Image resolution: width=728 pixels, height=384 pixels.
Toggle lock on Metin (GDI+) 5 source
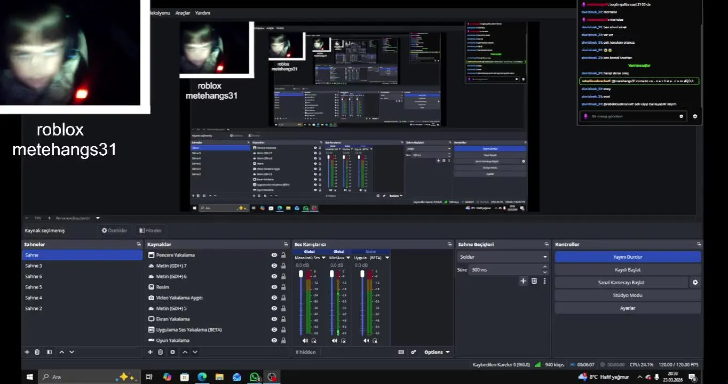tap(283, 308)
